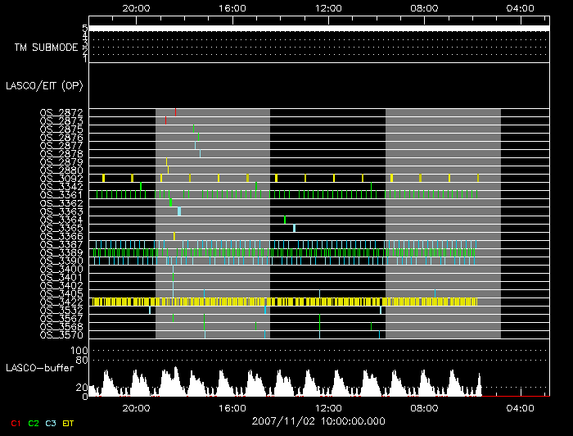The width and height of the screenshot is (573, 436).
Task: Click the cyan block on OS_3363 row
Action: [179, 211]
